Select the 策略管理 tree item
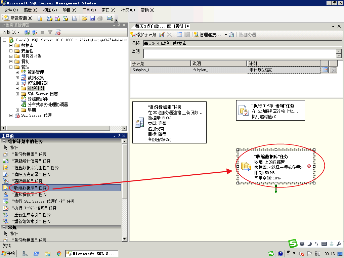Viewport: 344px width, 258px height. click(x=36, y=73)
